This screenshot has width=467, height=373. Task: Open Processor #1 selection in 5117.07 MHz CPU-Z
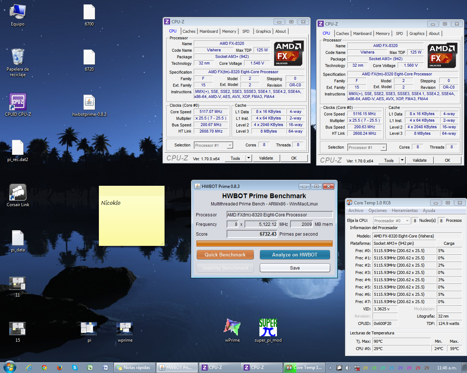pyautogui.click(x=213, y=145)
